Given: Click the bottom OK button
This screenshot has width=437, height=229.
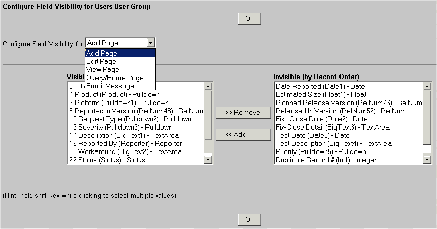Looking at the screenshot, I should (x=250, y=219).
